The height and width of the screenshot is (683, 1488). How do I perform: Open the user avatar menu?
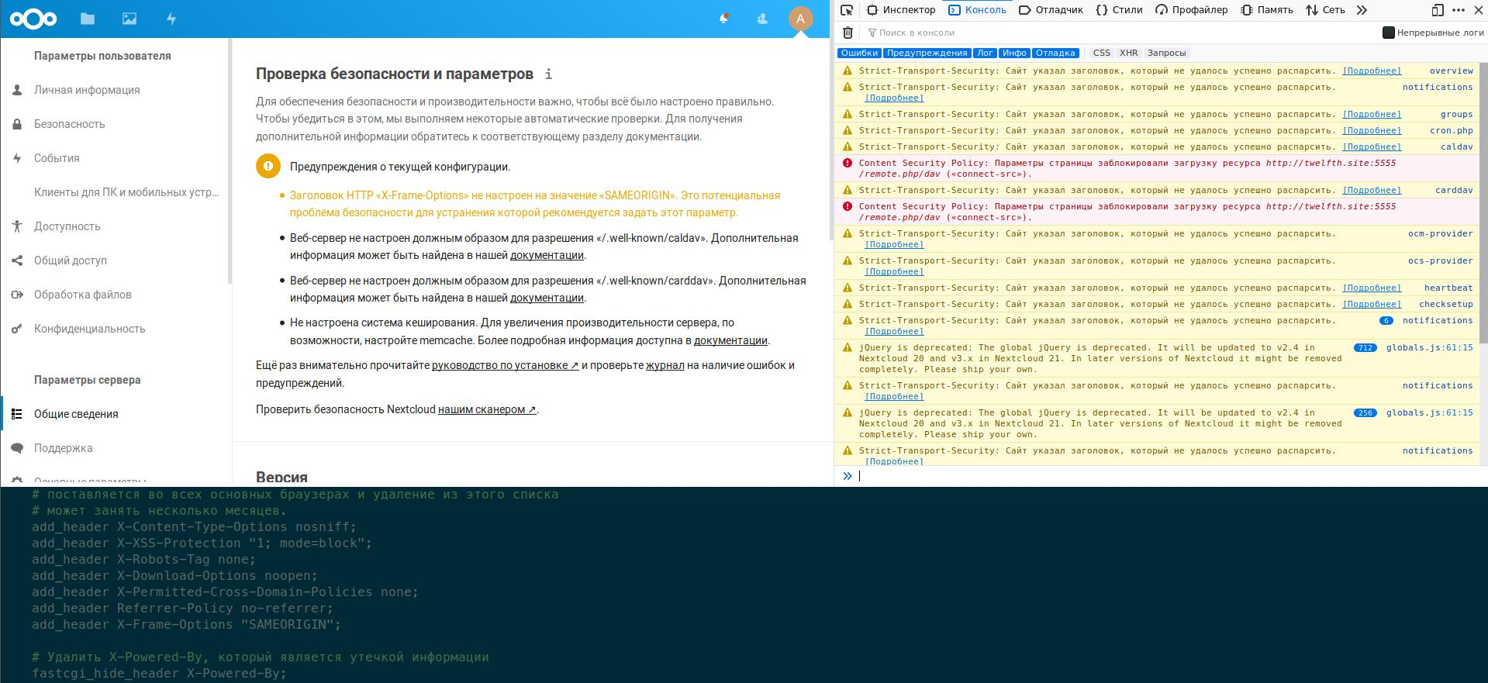[x=800, y=19]
